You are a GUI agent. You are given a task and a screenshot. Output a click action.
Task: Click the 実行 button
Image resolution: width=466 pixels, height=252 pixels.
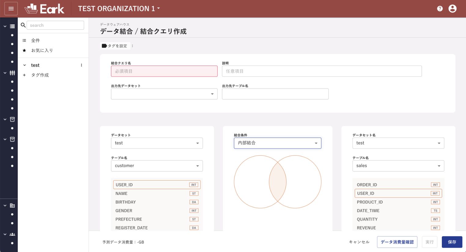[430, 242]
